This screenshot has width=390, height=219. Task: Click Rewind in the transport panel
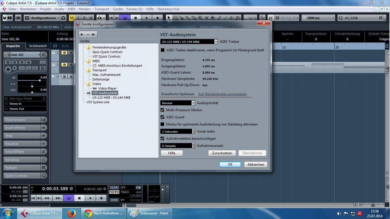coord(47,198)
